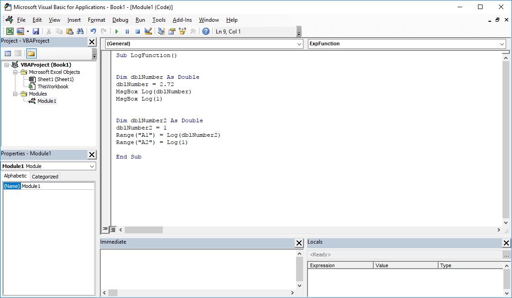Switch Project Explorer to View Code mode
The width and height of the screenshot is (512, 298).
8,53
